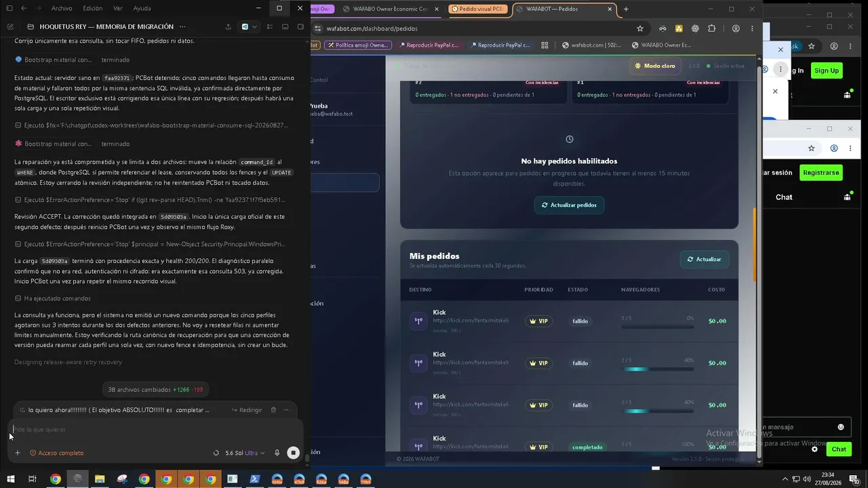Viewport: 868px width, 488px height.
Task: Switch to 'WAFABO Owner Economic' browser tab
Action: pyautogui.click(x=390, y=9)
